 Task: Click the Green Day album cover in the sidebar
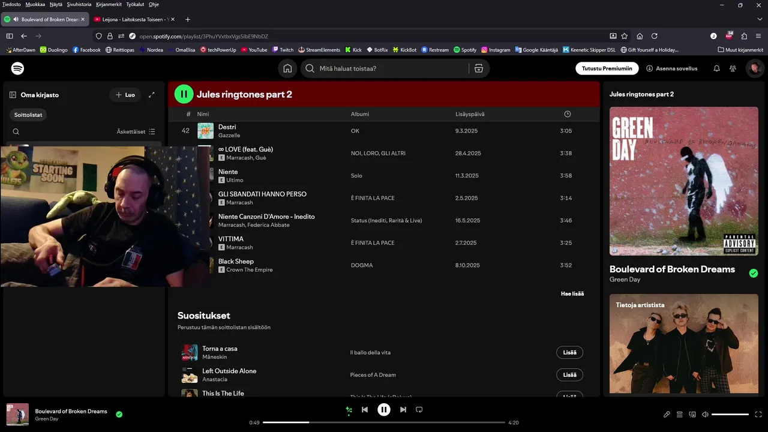tap(684, 181)
